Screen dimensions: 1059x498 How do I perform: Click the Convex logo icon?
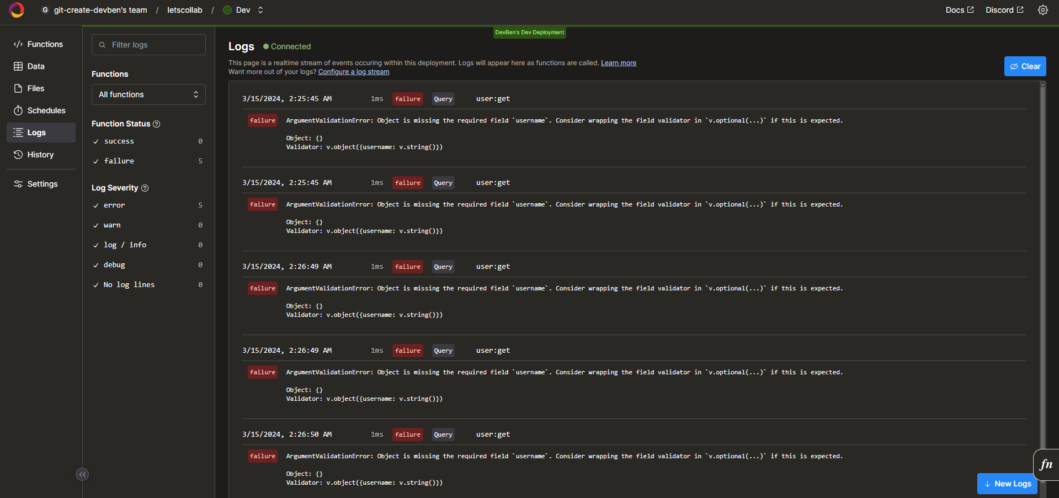(17, 10)
